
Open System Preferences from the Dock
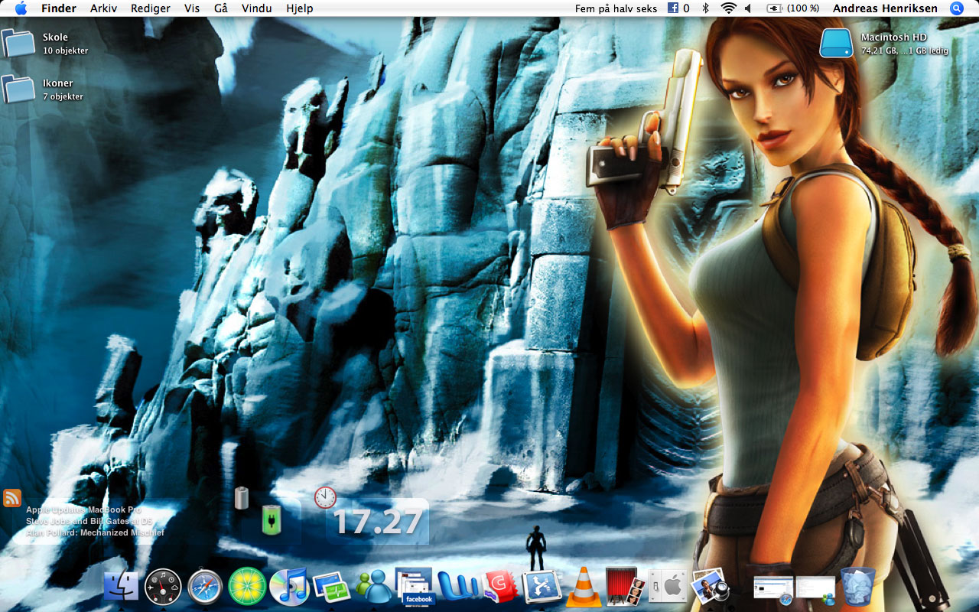(x=667, y=587)
